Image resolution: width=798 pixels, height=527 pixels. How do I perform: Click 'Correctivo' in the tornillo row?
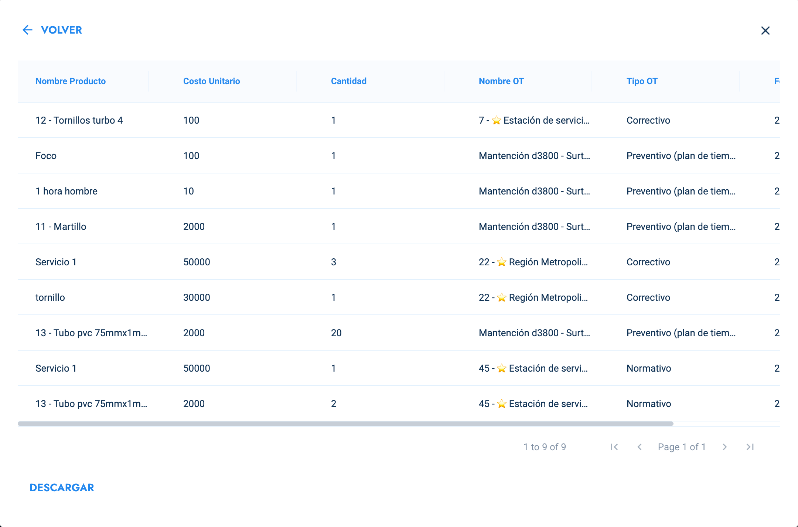(x=648, y=297)
